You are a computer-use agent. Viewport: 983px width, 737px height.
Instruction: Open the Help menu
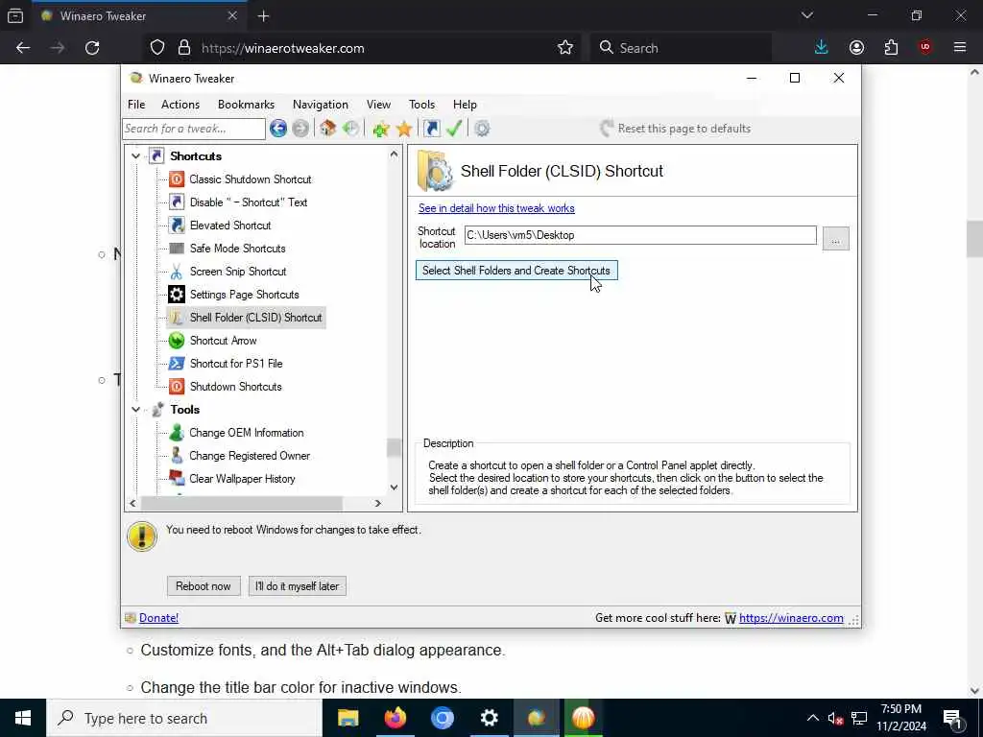pos(466,105)
